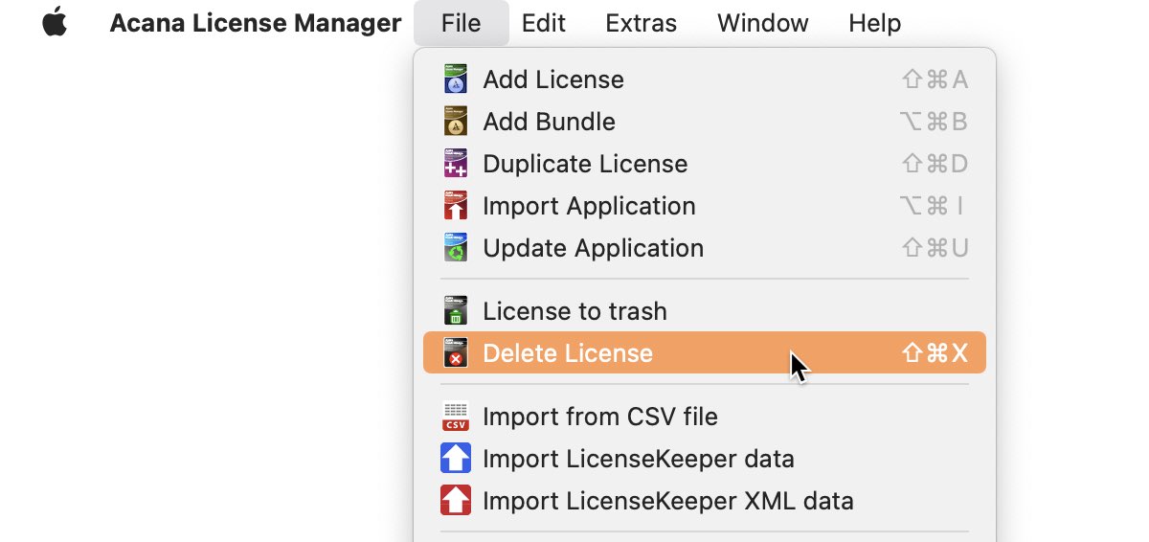Click the blue LicenseKeeper import arrow icon
The width and height of the screenshot is (1149, 542).
pos(456,459)
